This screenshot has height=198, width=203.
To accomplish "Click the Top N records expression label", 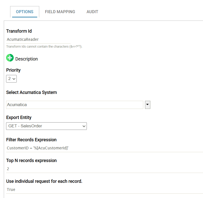I will coord(31,161).
